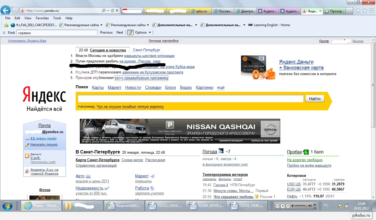Click the media player Play button
The width and height of the screenshot is (376, 220).
pos(283,206)
